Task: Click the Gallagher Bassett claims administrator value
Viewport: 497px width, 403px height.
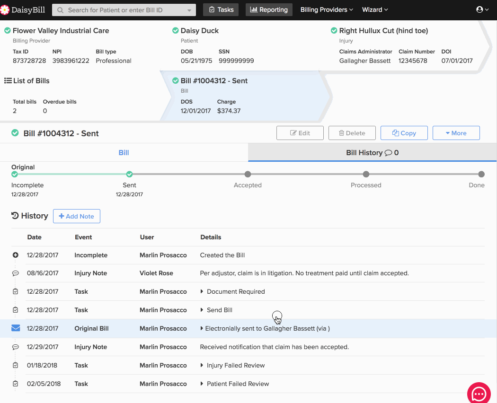Action: click(365, 61)
